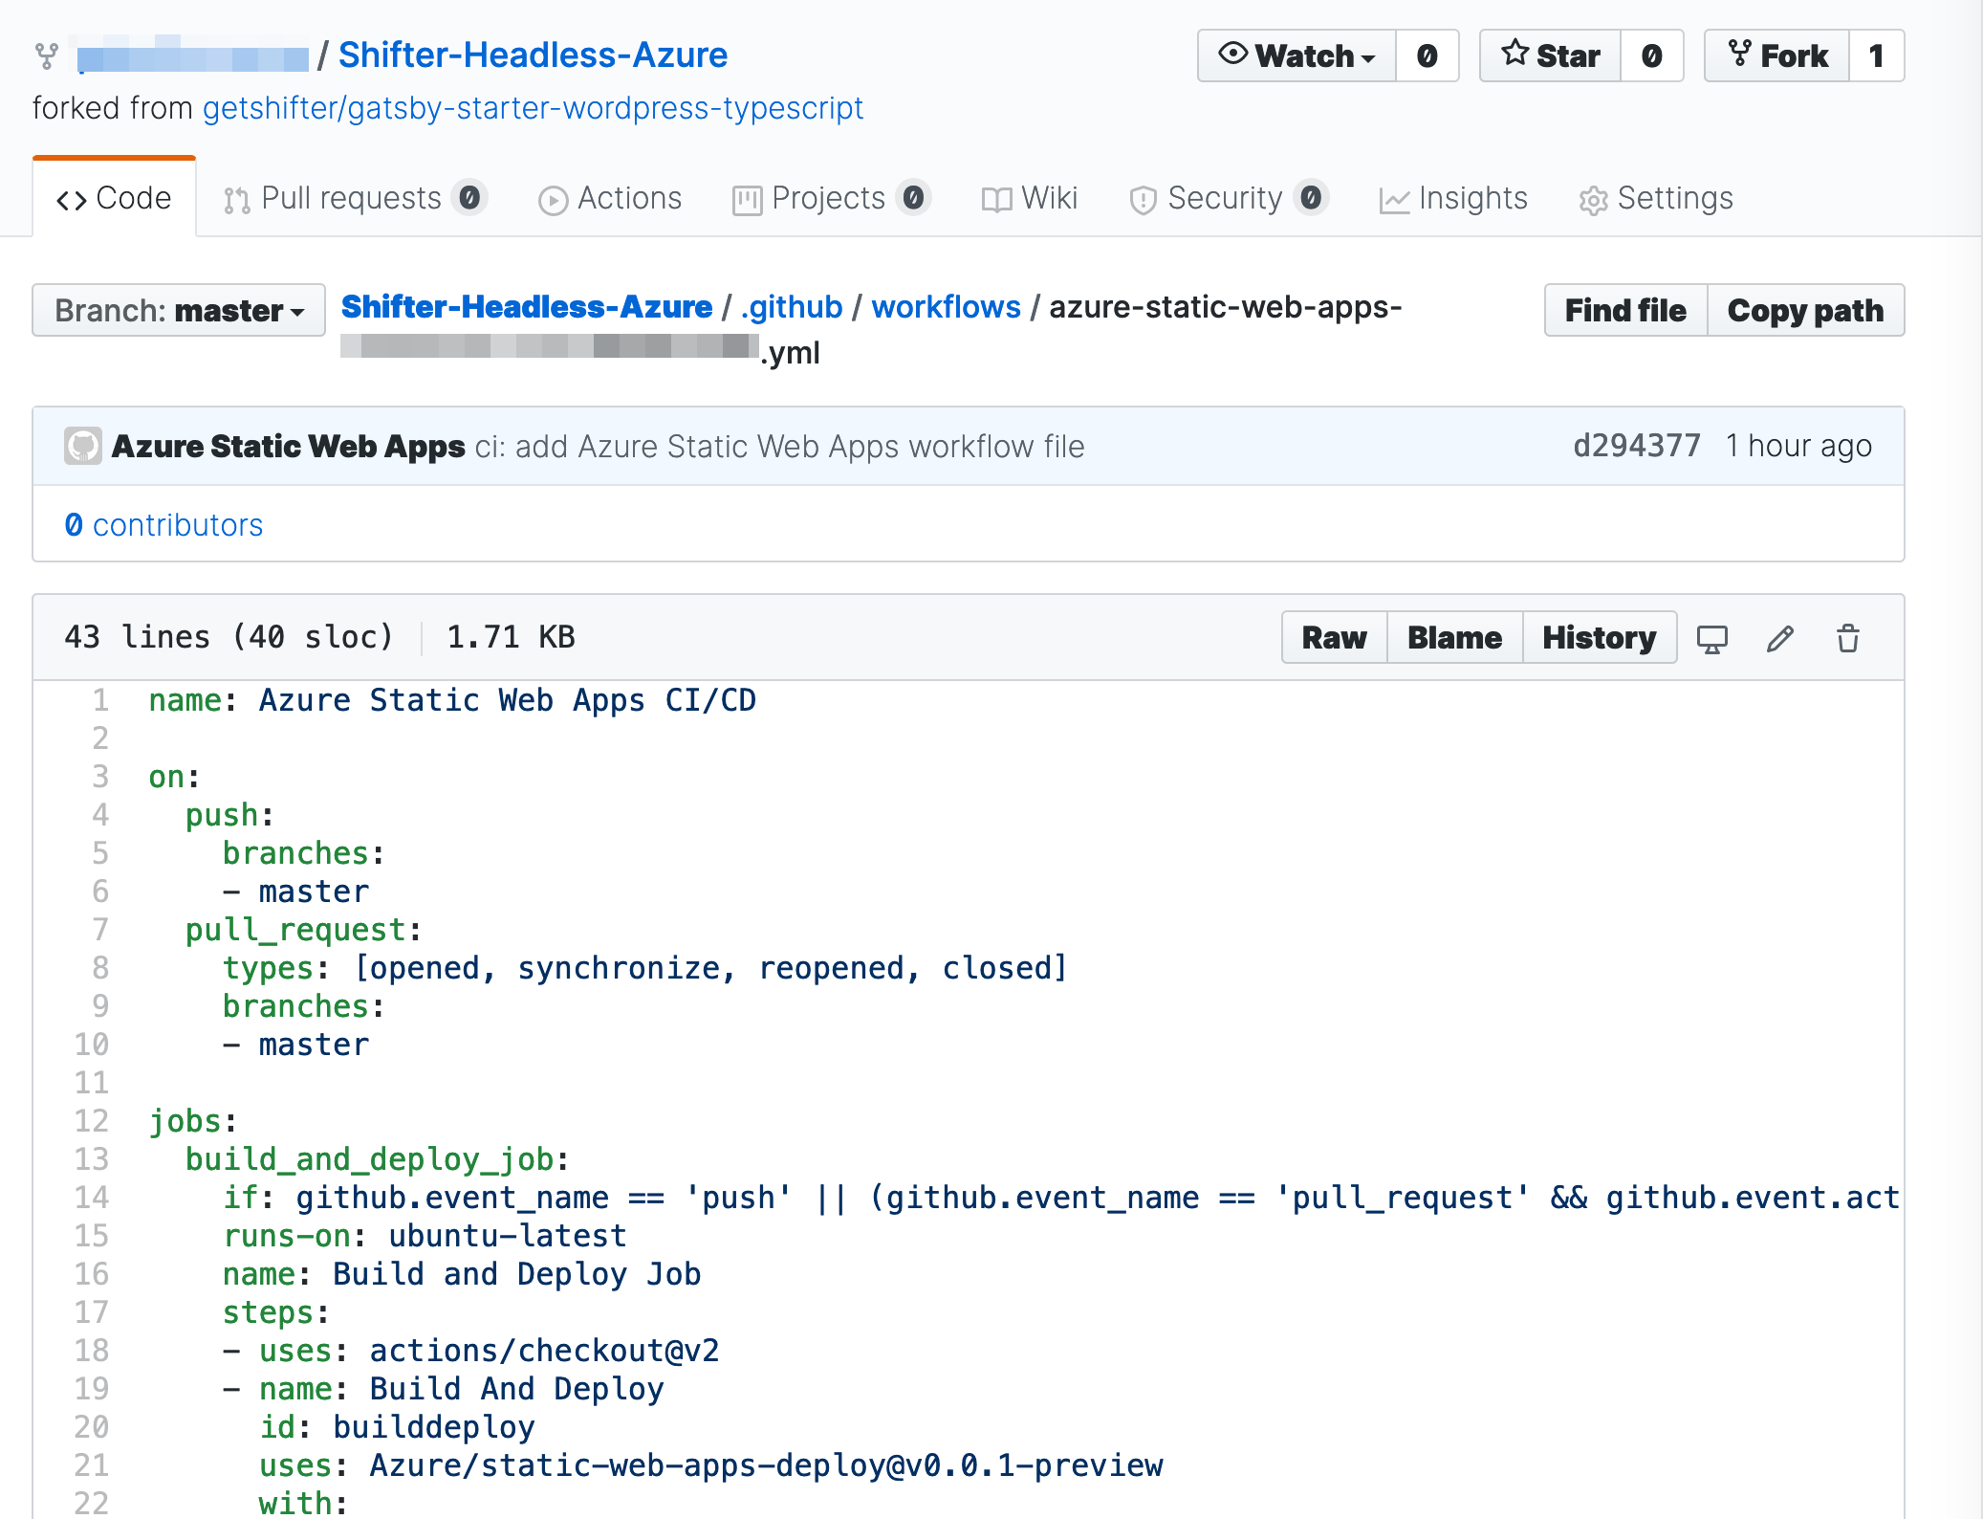The height and width of the screenshot is (1519, 1983).
Task: Click the Find file button
Action: tap(1625, 310)
